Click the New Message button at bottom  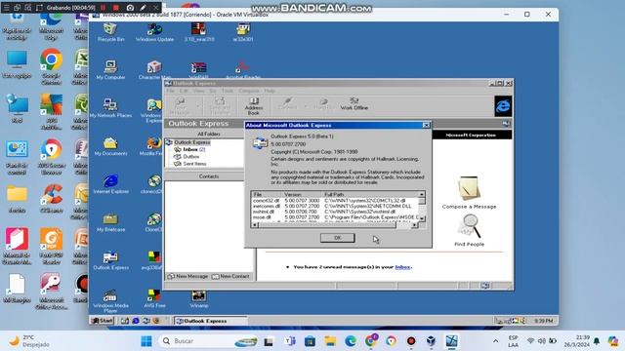pyautogui.click(x=187, y=276)
